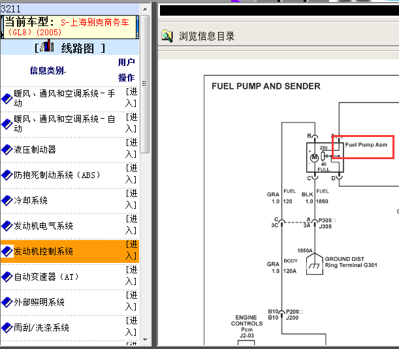This screenshot has width=399, height=349.
Task: Click Fuel Pump Asm label in diagram
Action: click(x=366, y=145)
